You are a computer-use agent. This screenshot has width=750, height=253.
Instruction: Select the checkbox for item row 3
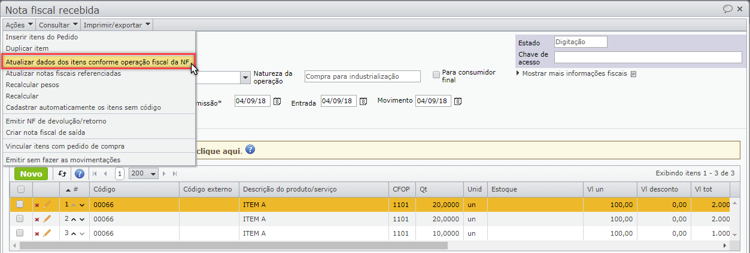tap(20, 233)
